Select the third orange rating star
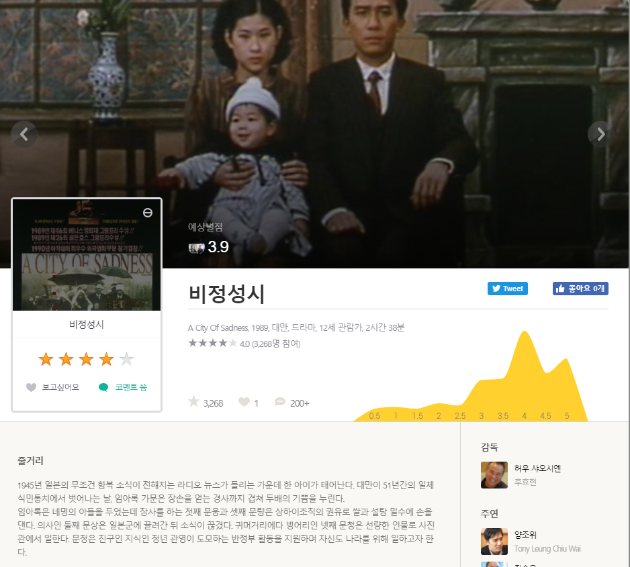 coord(87,359)
